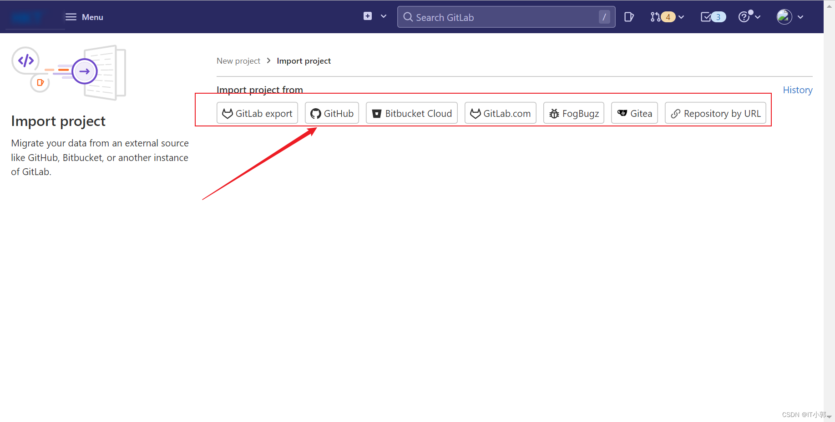Viewport: 835px width, 422px height.
Task: Choose the GitLab.com import button
Action: click(501, 113)
